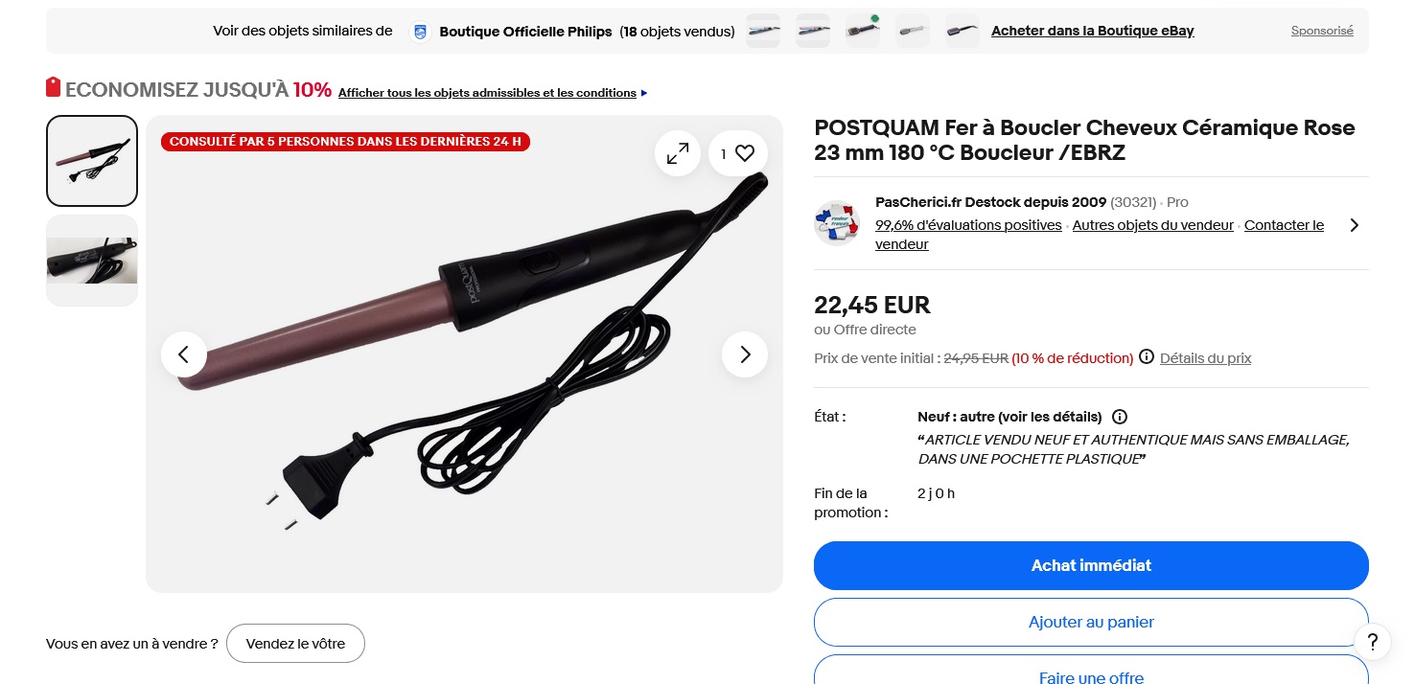Open the price details info icon
Viewport: 1415px width, 684px height.
tap(1147, 358)
